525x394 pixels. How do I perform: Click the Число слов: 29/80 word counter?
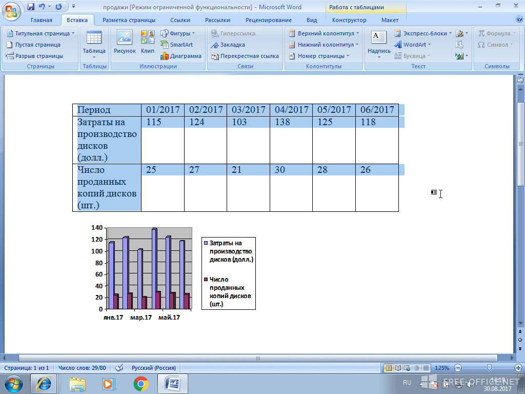point(82,368)
